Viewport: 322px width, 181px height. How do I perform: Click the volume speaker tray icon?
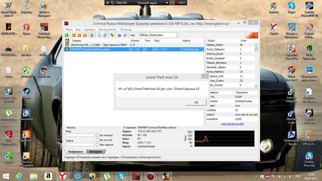pos(290,177)
